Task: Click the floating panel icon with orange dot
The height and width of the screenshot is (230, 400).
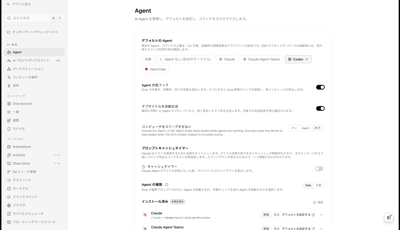Action: [389, 218]
